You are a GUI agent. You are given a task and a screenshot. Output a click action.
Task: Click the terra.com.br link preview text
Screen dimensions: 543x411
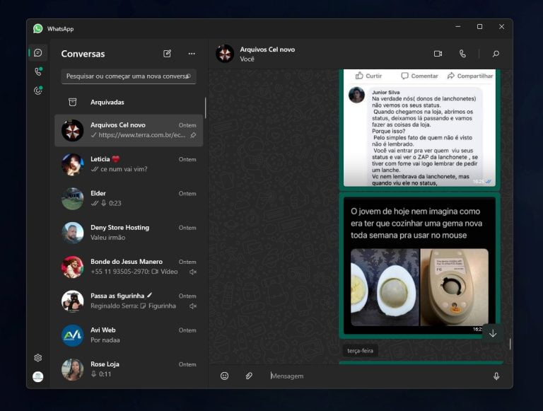pos(141,135)
